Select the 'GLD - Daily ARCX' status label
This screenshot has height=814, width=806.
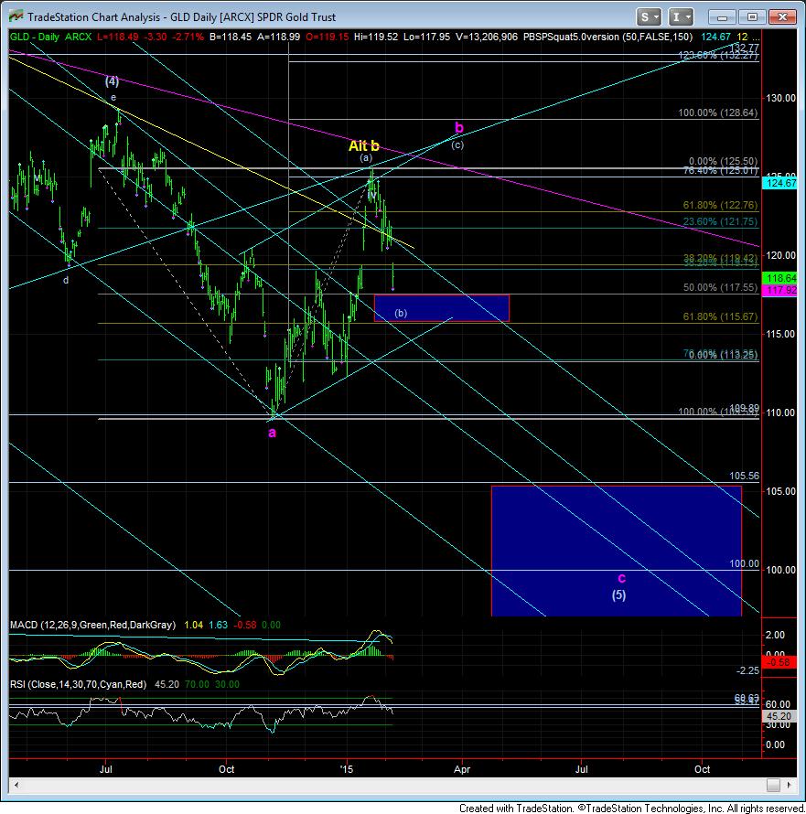point(51,37)
